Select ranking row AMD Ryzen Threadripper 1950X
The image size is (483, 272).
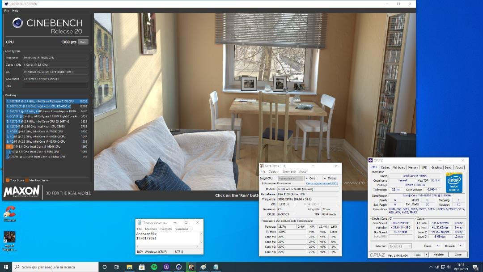[47, 111]
